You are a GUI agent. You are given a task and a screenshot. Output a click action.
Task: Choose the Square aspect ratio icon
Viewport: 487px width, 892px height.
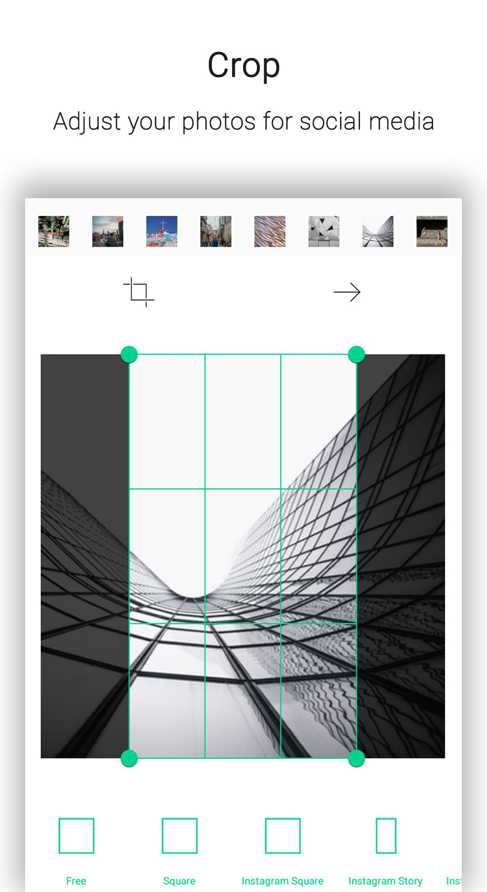(x=179, y=836)
